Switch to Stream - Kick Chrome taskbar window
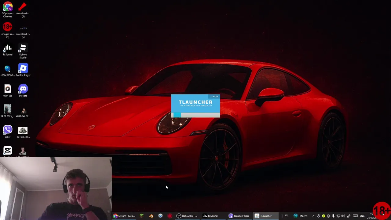 tap(124, 216)
